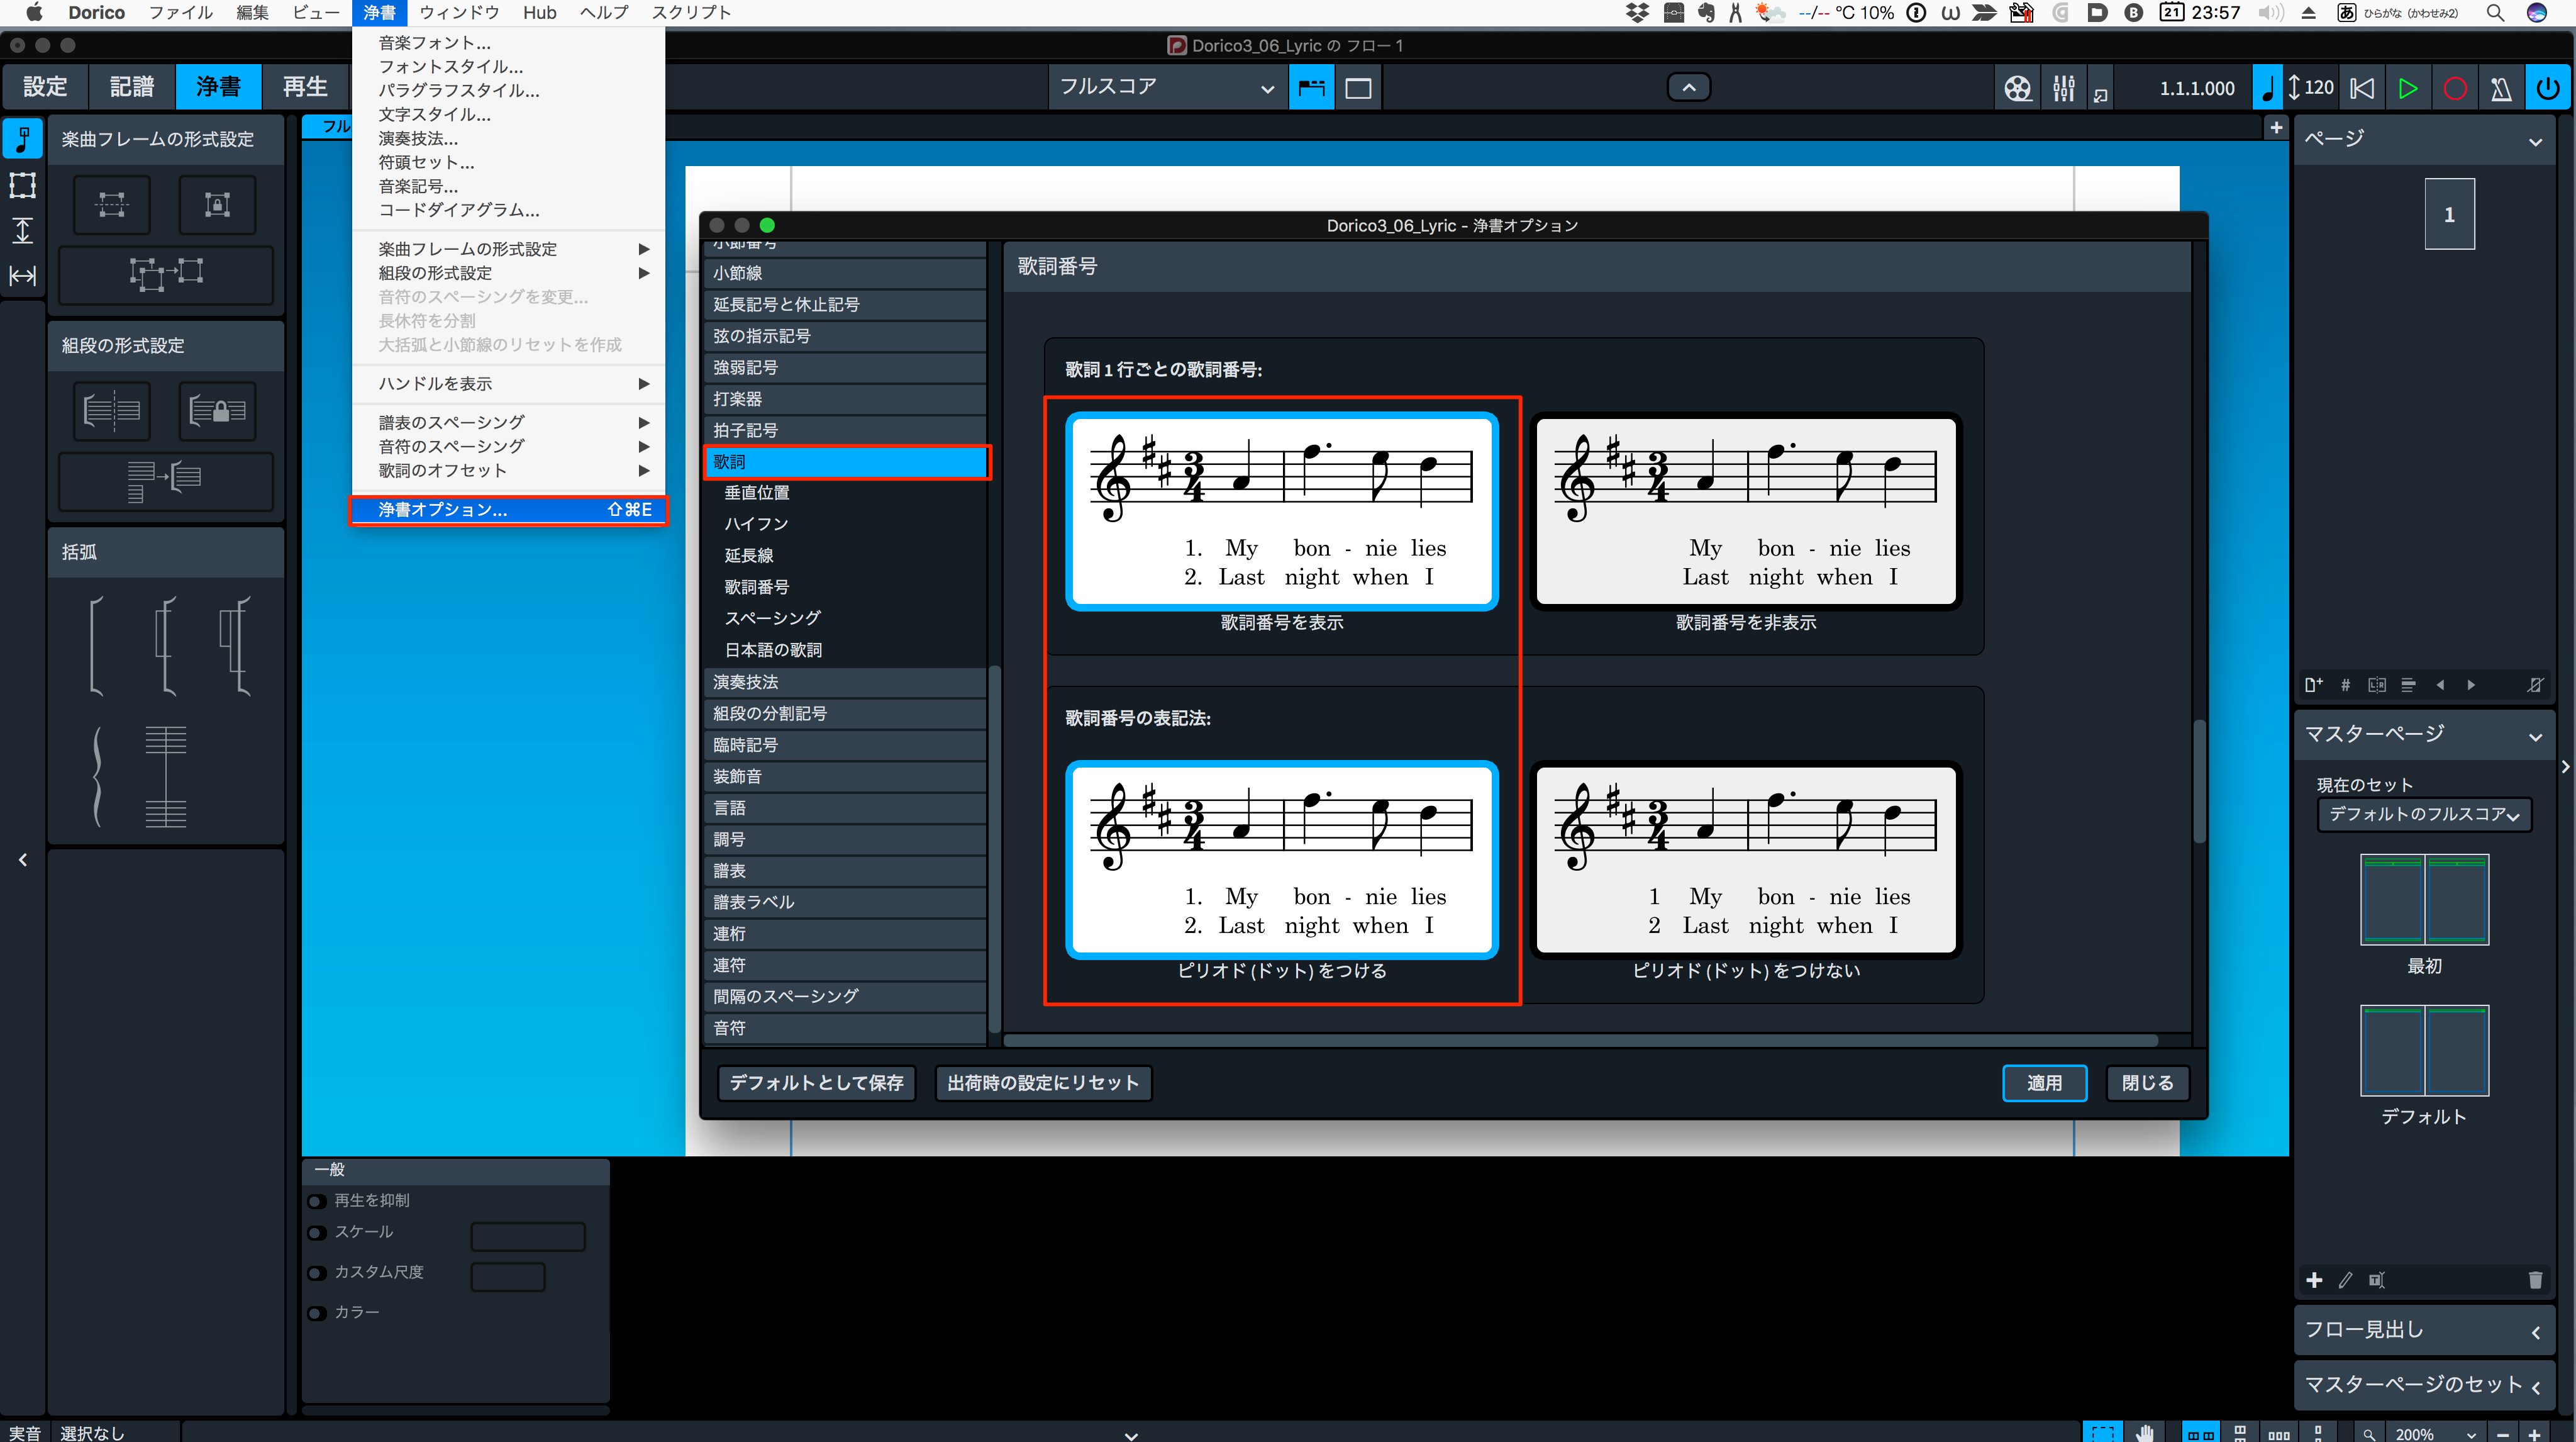The width and height of the screenshot is (2576, 1442).
Task: Click the rewind to start transport button
Action: [2362, 88]
